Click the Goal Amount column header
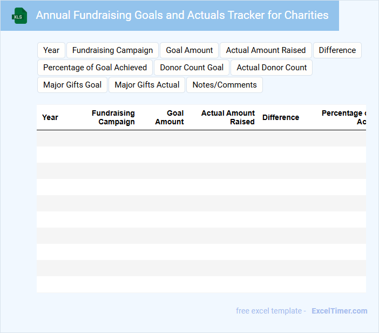The image size is (379, 333). click(170, 117)
